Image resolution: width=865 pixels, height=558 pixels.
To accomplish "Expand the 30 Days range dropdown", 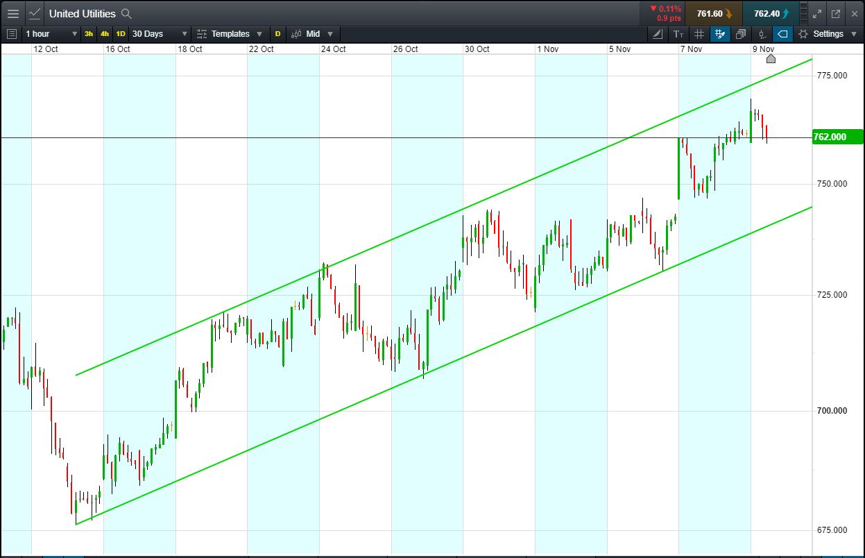I will (160, 33).
